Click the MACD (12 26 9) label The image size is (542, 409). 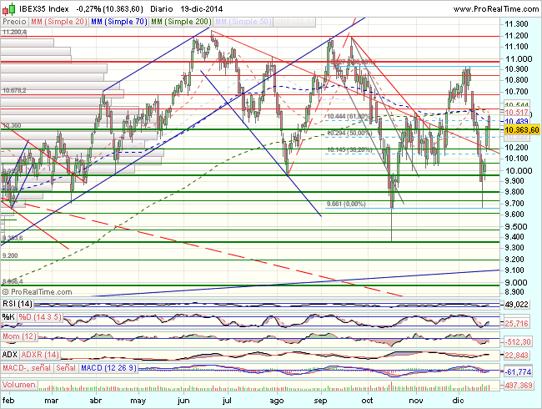click(108, 368)
